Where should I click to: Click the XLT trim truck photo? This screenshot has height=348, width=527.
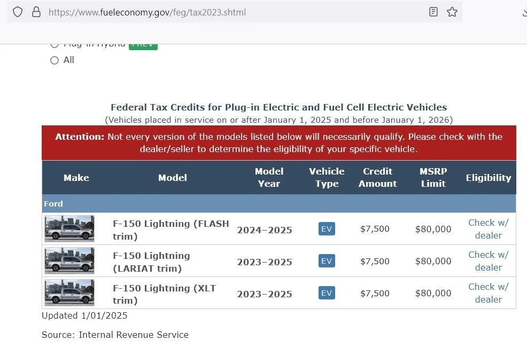(69, 292)
